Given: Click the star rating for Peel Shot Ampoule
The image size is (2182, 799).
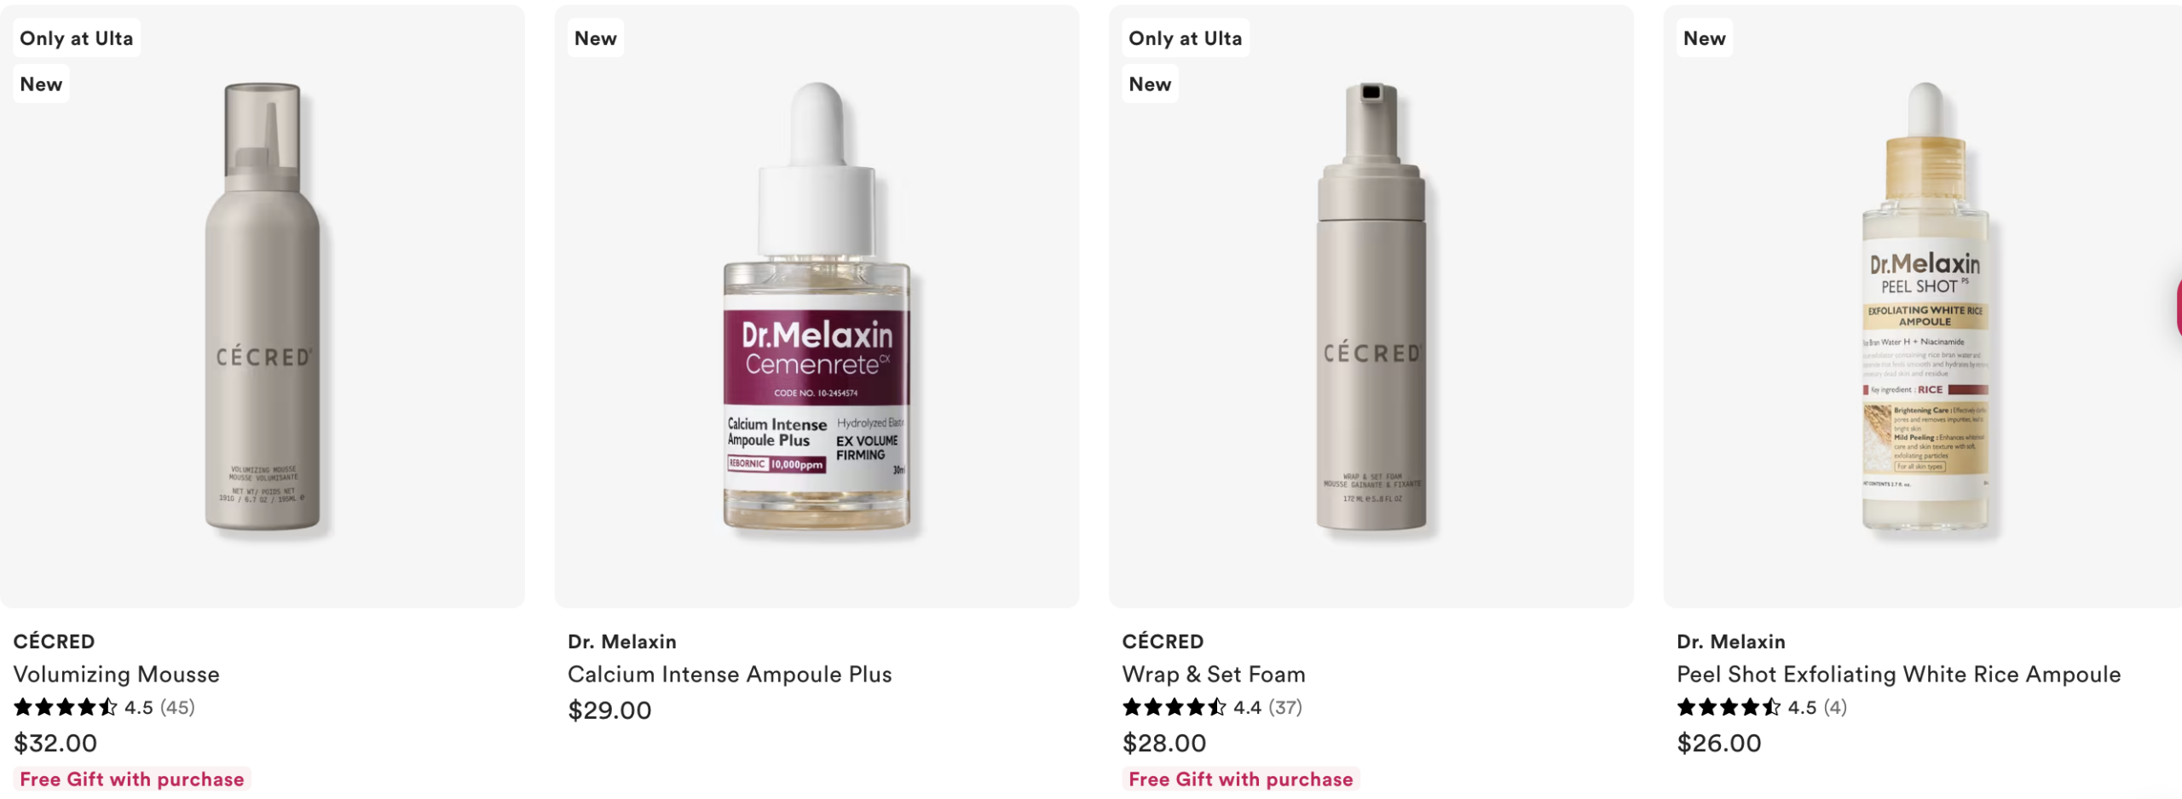Looking at the screenshot, I should coord(1729,707).
